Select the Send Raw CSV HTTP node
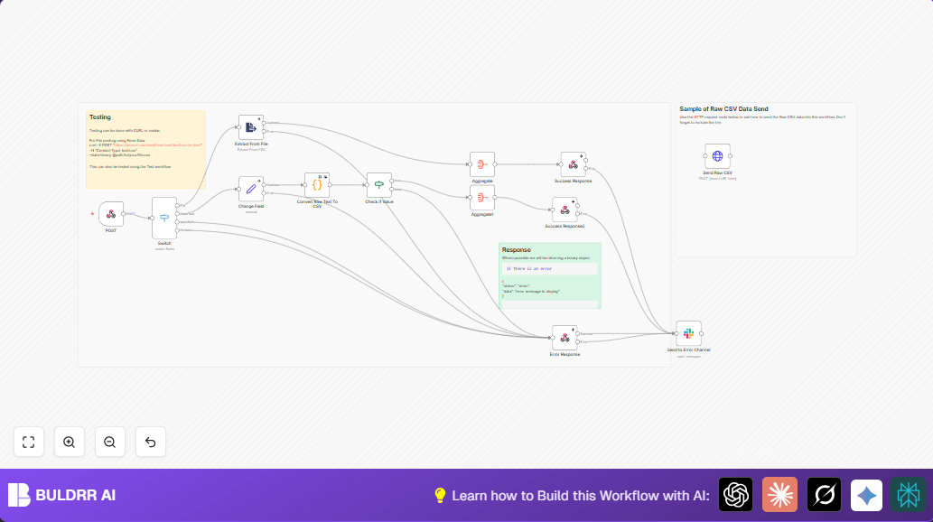933x522 pixels. pyautogui.click(x=718, y=156)
